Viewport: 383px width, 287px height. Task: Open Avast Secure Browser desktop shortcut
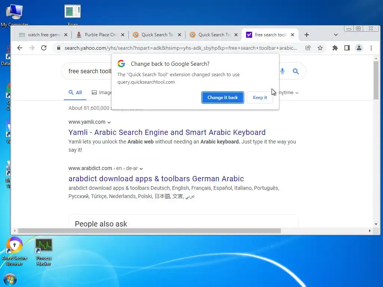tap(15, 251)
